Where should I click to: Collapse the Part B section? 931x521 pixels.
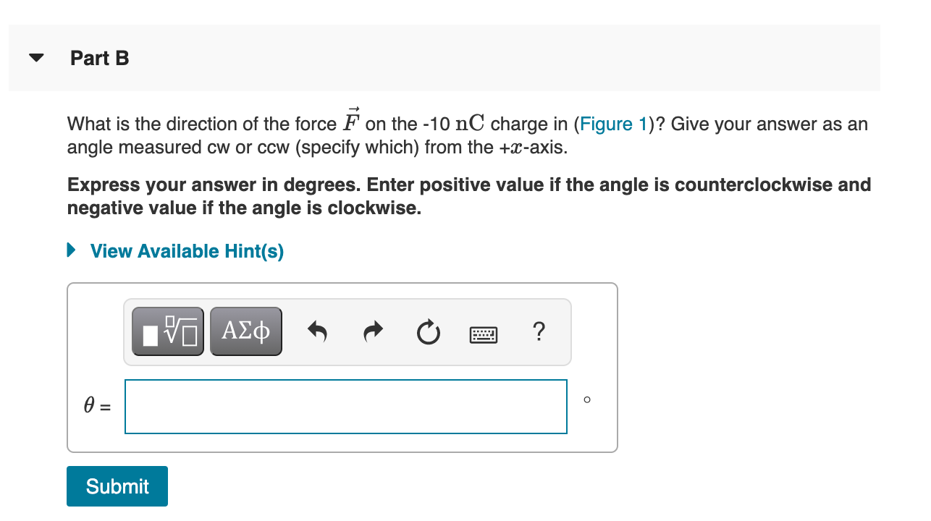[x=35, y=57]
